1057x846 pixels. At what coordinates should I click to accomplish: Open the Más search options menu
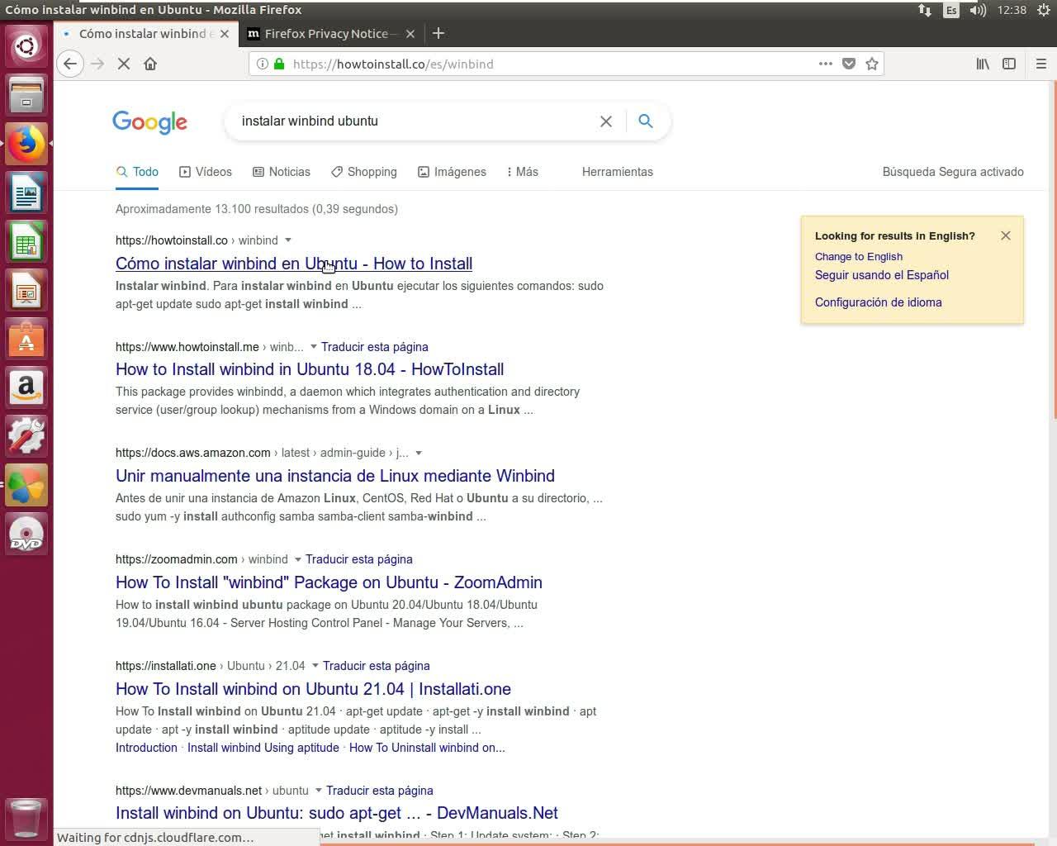pyautogui.click(x=522, y=172)
